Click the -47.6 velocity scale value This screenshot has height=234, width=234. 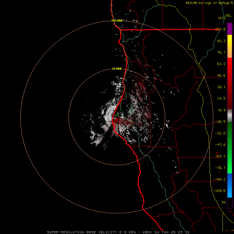[220, 145]
